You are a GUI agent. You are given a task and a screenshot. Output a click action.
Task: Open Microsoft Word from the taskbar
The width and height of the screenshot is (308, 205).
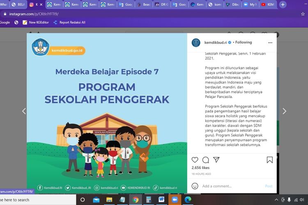tap(161, 200)
